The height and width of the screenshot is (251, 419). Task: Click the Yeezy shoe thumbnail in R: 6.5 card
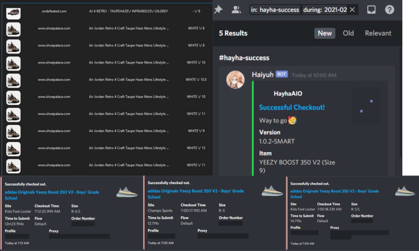pyautogui.click(x=127, y=192)
